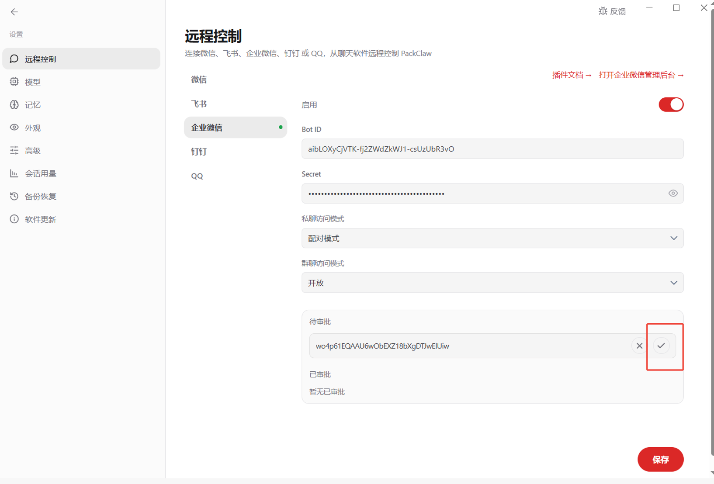Screen dimensions: 714x484
Task: Select the QQ tab
Action: tap(236, 176)
